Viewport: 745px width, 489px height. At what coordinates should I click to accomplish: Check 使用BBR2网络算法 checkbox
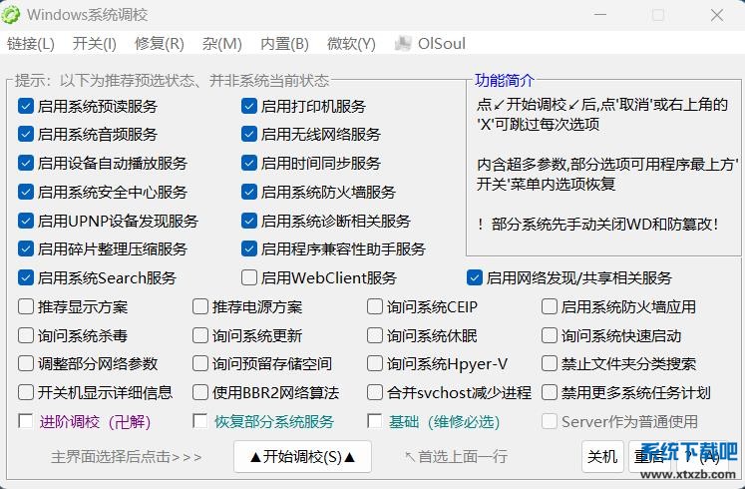tap(200, 392)
